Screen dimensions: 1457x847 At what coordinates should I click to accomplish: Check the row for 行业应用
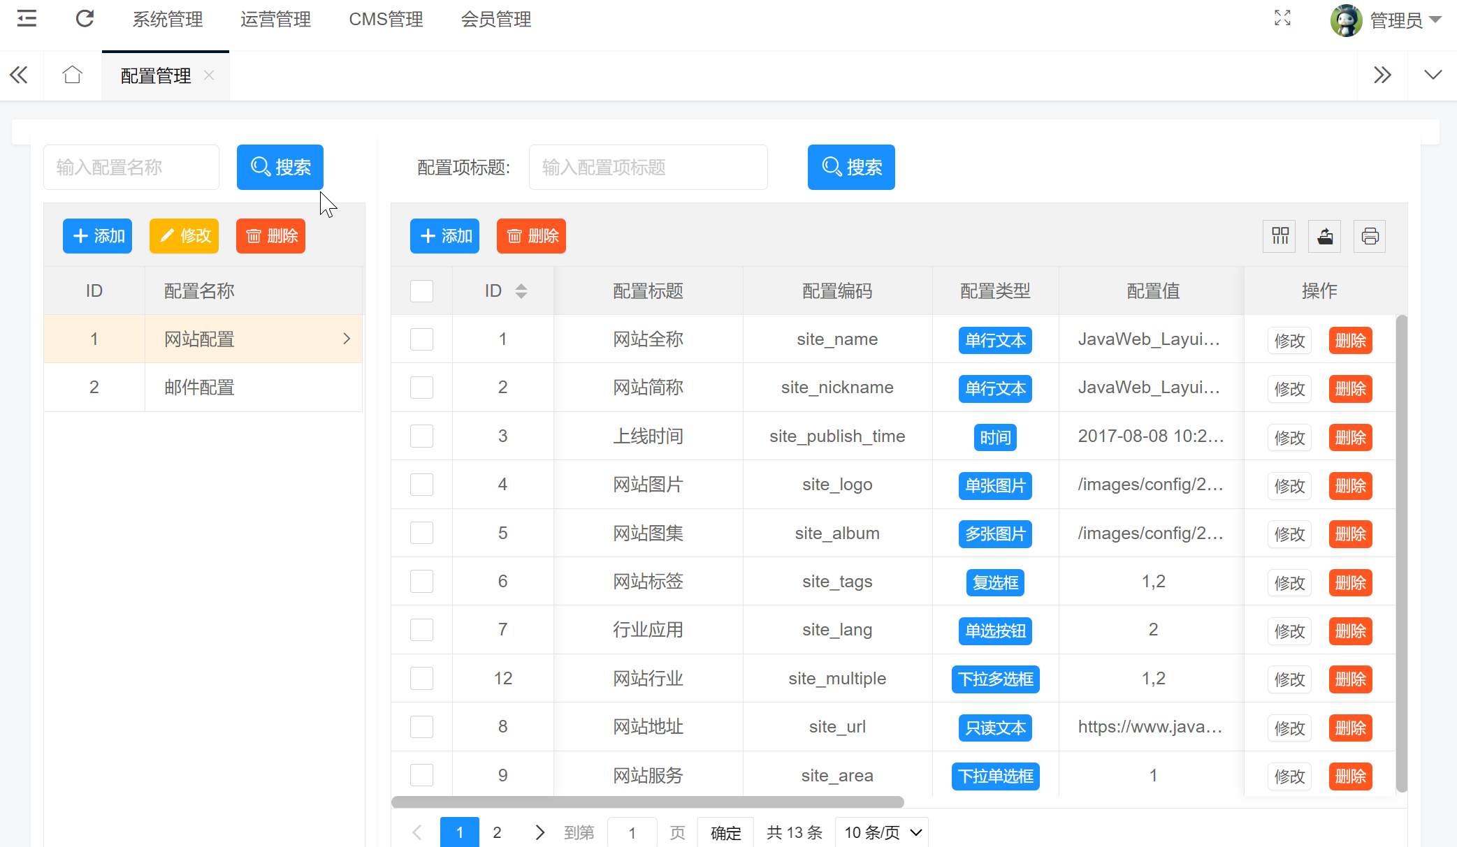click(421, 630)
